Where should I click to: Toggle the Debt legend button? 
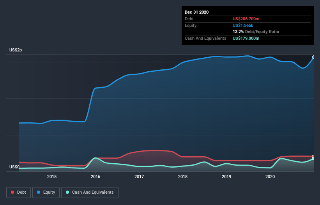pyautogui.click(x=19, y=193)
